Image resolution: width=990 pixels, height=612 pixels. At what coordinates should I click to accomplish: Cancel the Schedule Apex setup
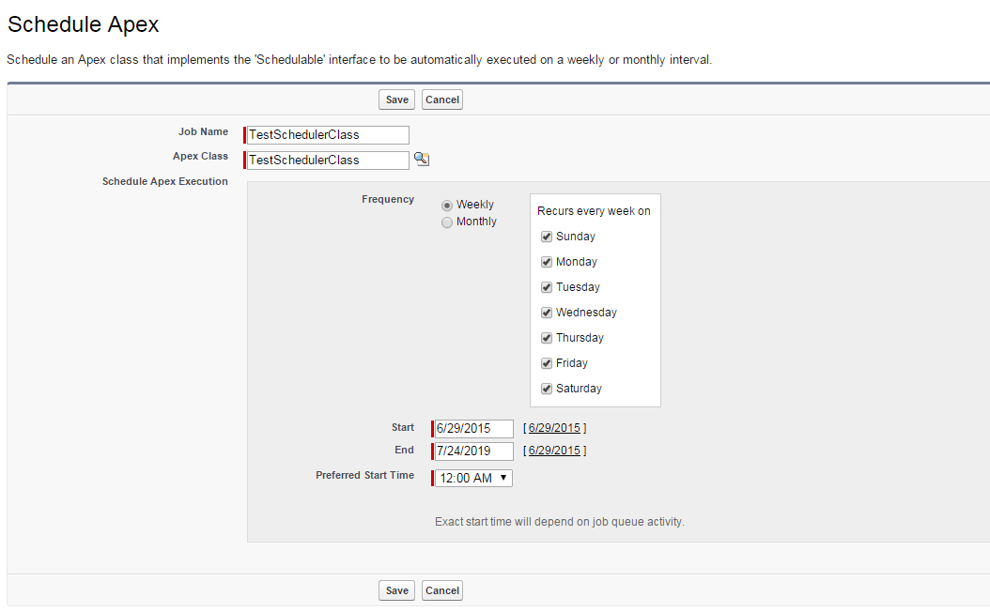tap(441, 99)
